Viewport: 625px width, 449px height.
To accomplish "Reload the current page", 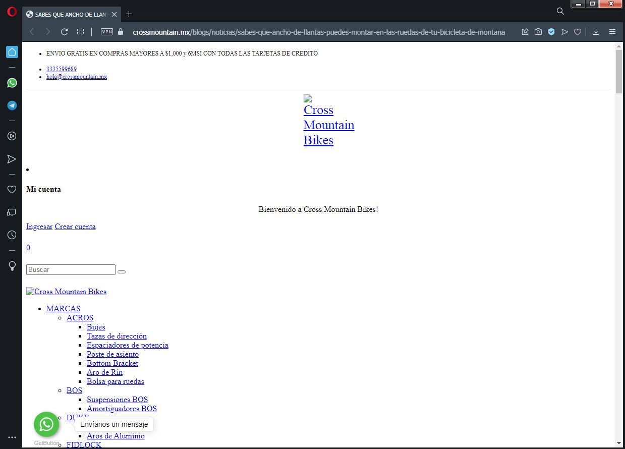I will (x=64, y=32).
